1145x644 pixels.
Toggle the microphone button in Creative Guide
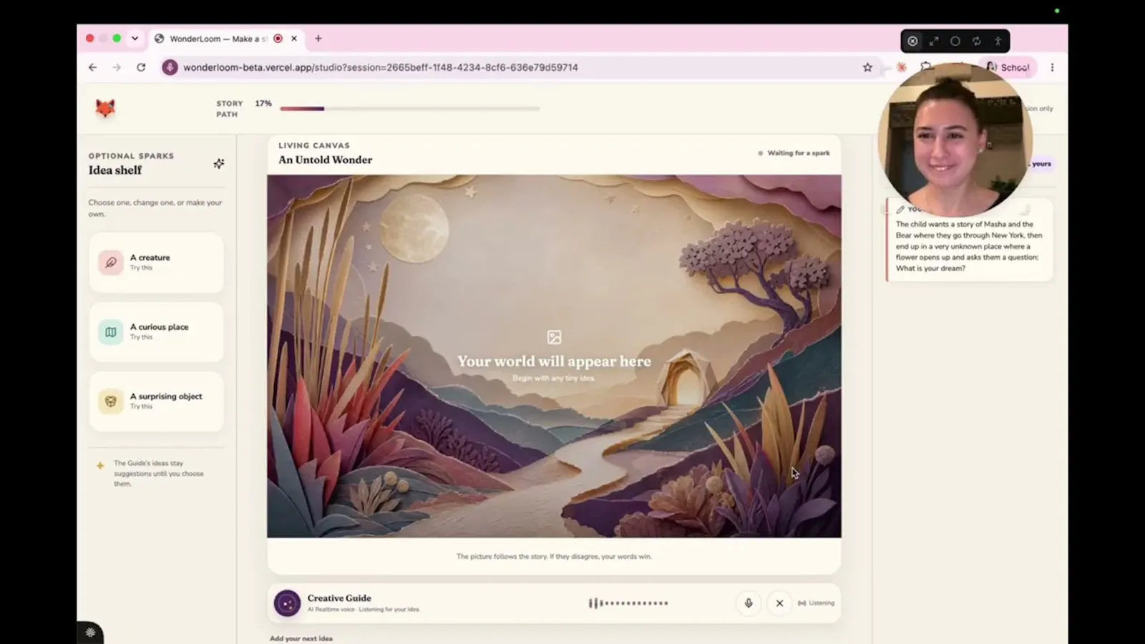click(749, 603)
